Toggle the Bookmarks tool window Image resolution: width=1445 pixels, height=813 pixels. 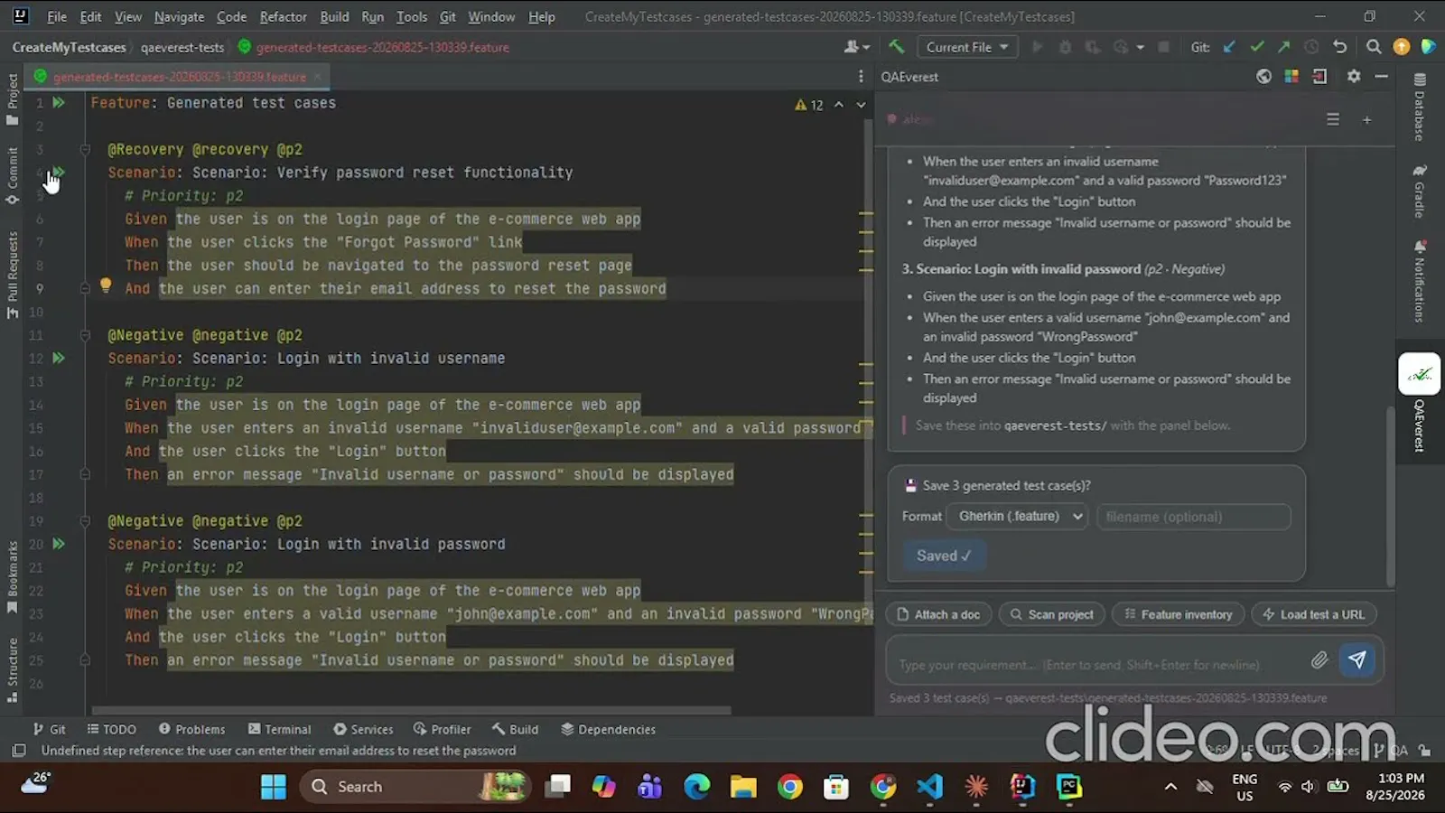13,578
